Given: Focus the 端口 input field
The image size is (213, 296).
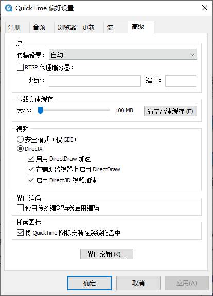Looking at the screenshot, I should (181, 81).
